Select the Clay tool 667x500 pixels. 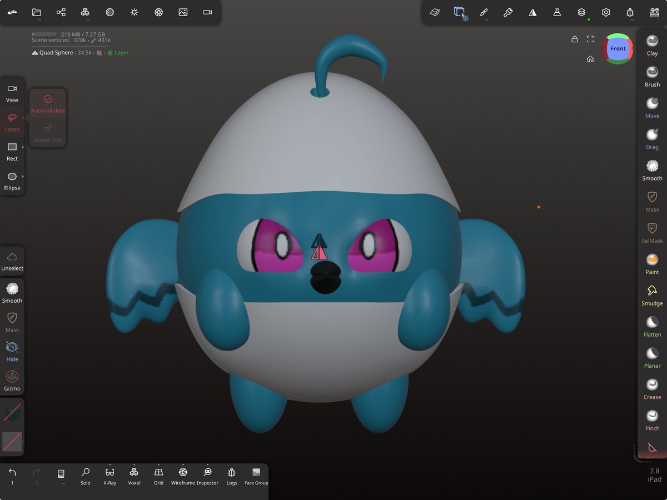click(x=652, y=45)
